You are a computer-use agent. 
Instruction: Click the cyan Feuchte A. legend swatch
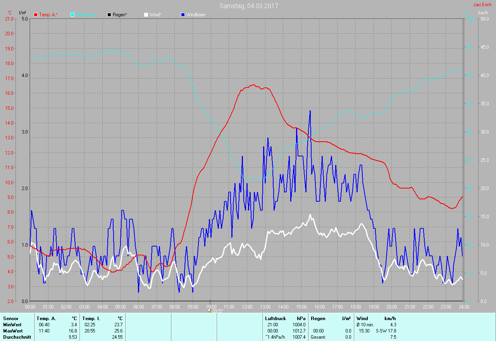pos(72,15)
